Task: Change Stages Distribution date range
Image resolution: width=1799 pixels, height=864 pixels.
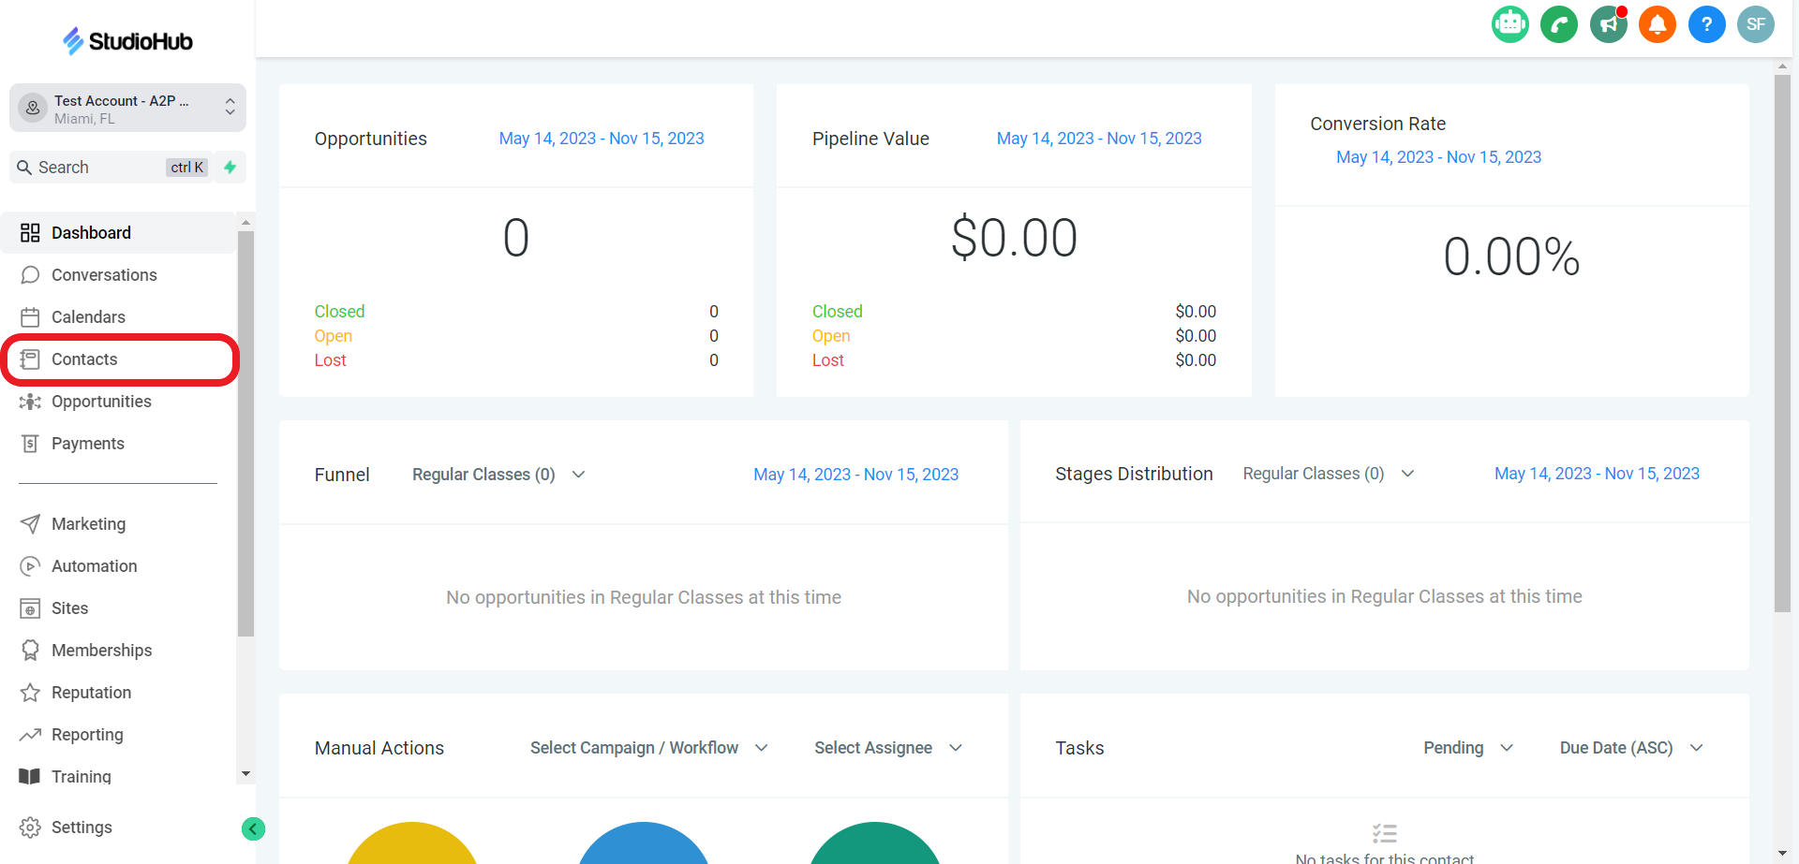Action: click(1597, 474)
